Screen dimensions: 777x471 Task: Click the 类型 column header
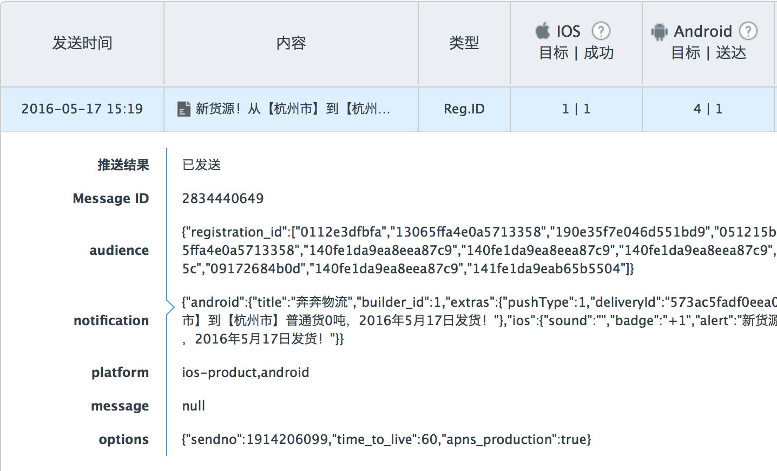point(464,43)
